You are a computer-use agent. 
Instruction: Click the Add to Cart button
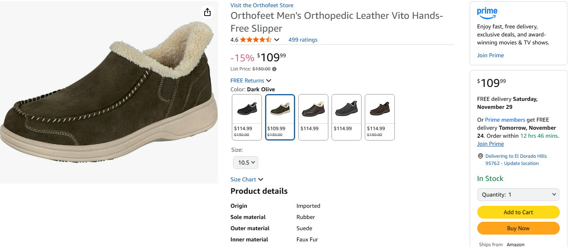point(518,212)
